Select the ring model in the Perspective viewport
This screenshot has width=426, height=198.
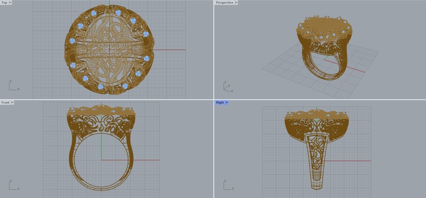point(324,48)
